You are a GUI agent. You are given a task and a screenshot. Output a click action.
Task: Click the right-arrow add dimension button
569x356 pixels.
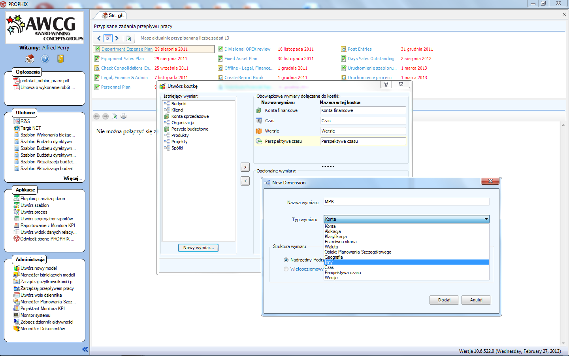point(245,167)
